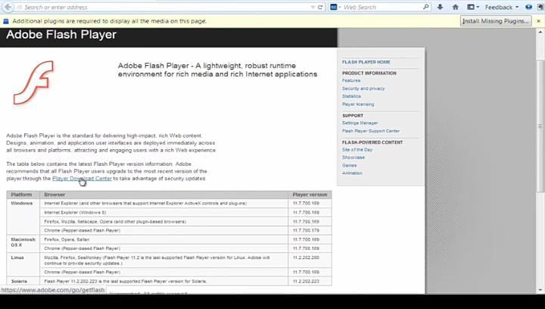Image resolution: width=545 pixels, height=309 pixels.
Task: Open the Games link
Action: [349, 165]
